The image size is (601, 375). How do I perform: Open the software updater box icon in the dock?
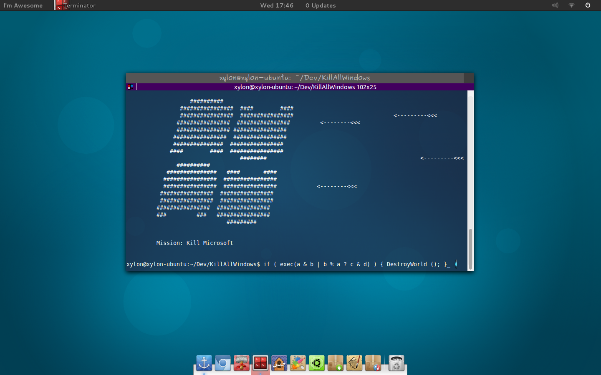[373, 363]
